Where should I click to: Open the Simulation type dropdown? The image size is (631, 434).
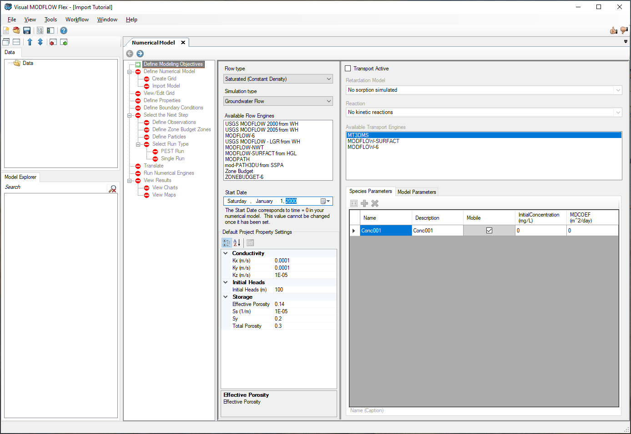pyautogui.click(x=328, y=101)
